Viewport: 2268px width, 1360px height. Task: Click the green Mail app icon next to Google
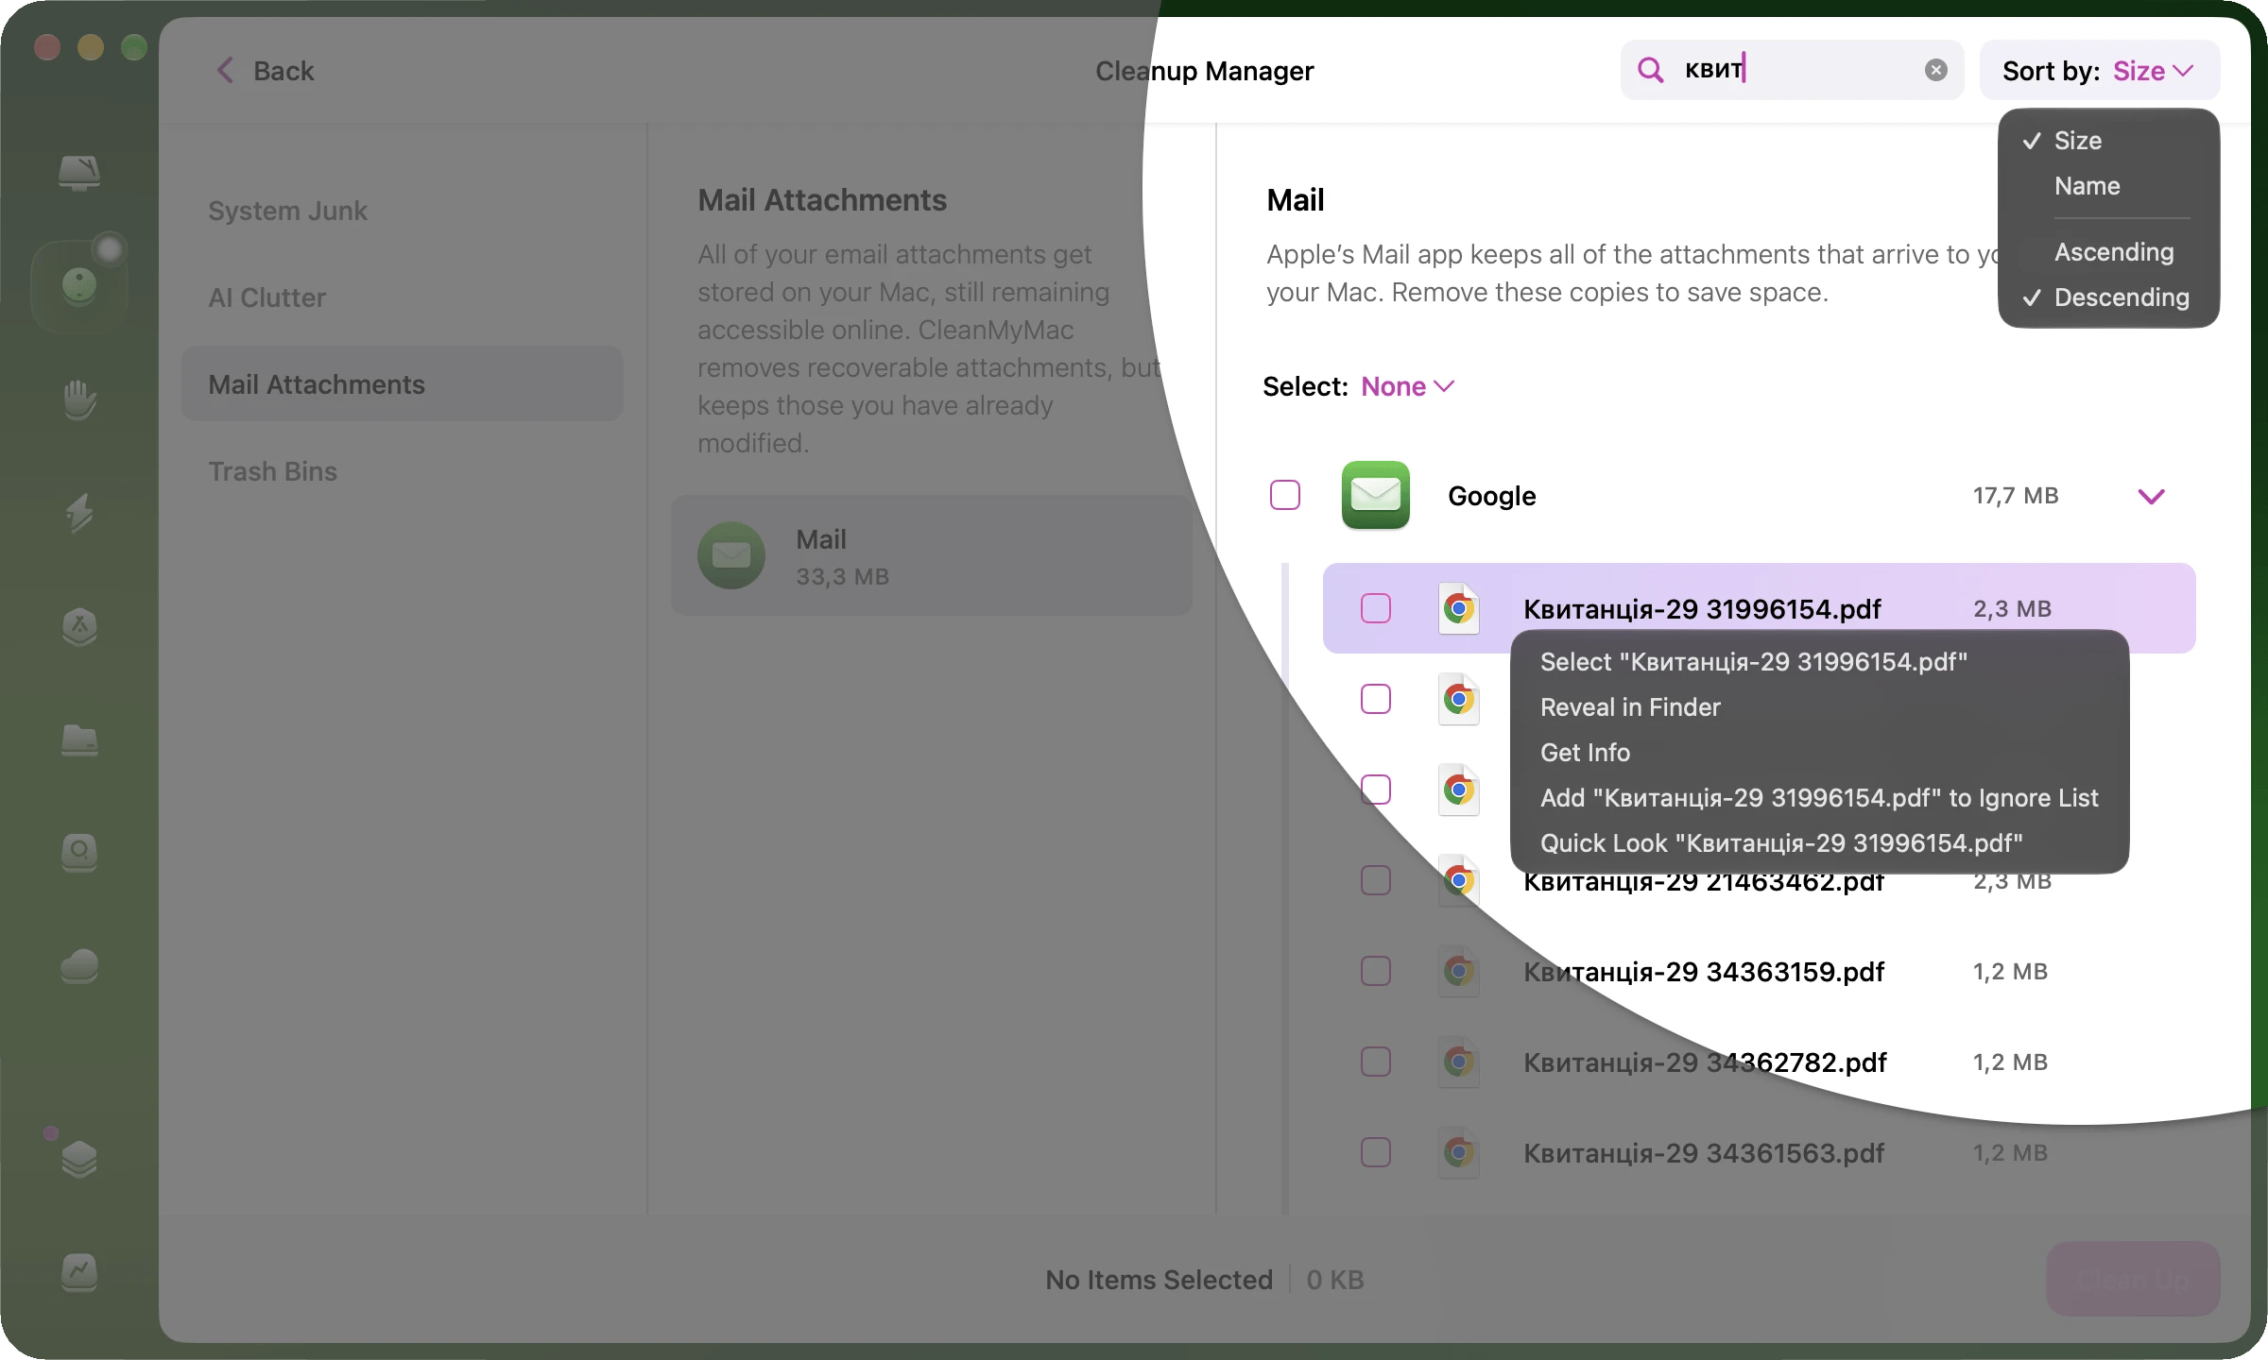tap(1376, 495)
